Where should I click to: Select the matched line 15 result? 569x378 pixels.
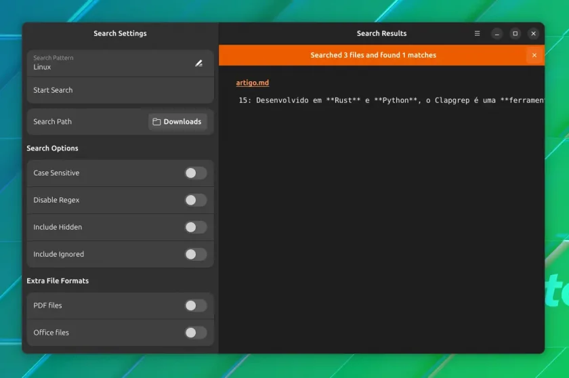point(390,100)
